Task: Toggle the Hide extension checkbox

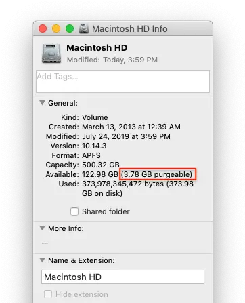Action: [48, 294]
